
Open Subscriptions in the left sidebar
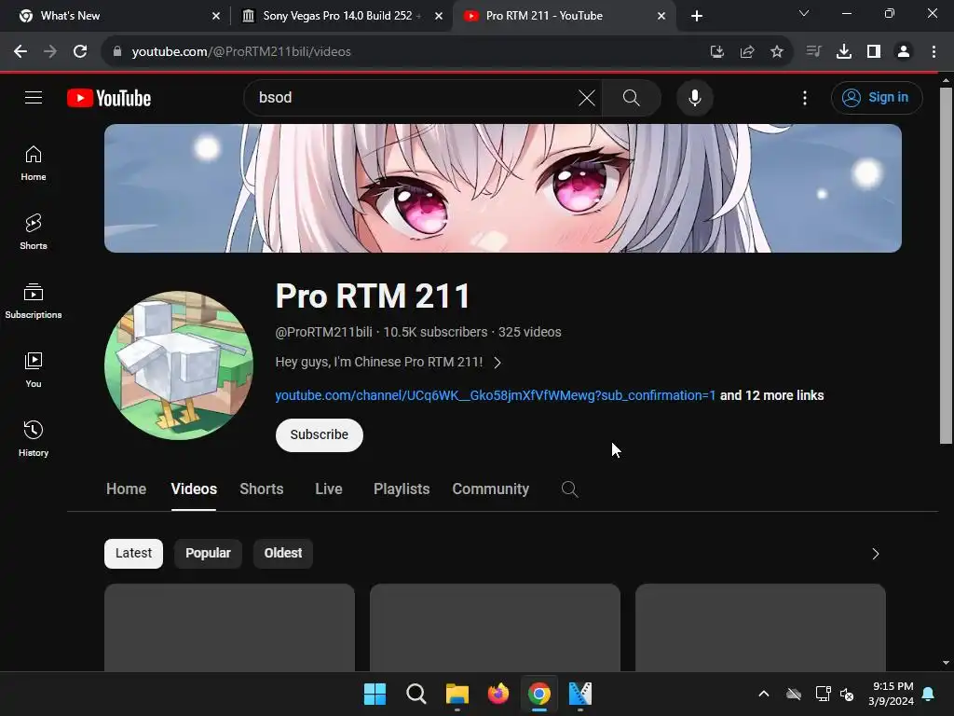click(x=34, y=301)
